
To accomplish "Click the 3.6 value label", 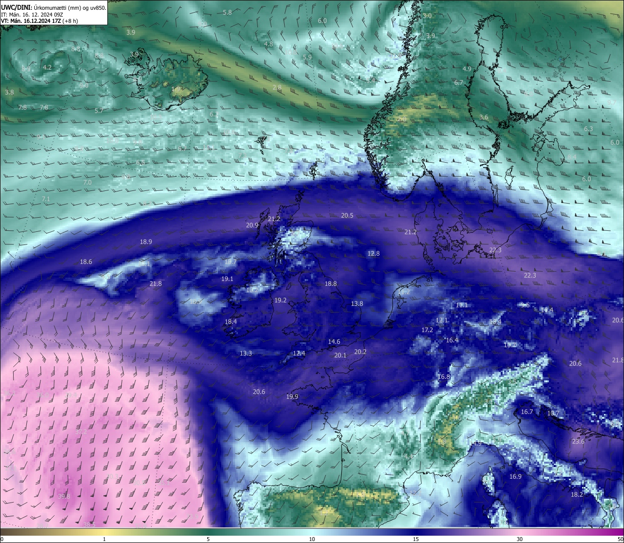I will (484, 117).
